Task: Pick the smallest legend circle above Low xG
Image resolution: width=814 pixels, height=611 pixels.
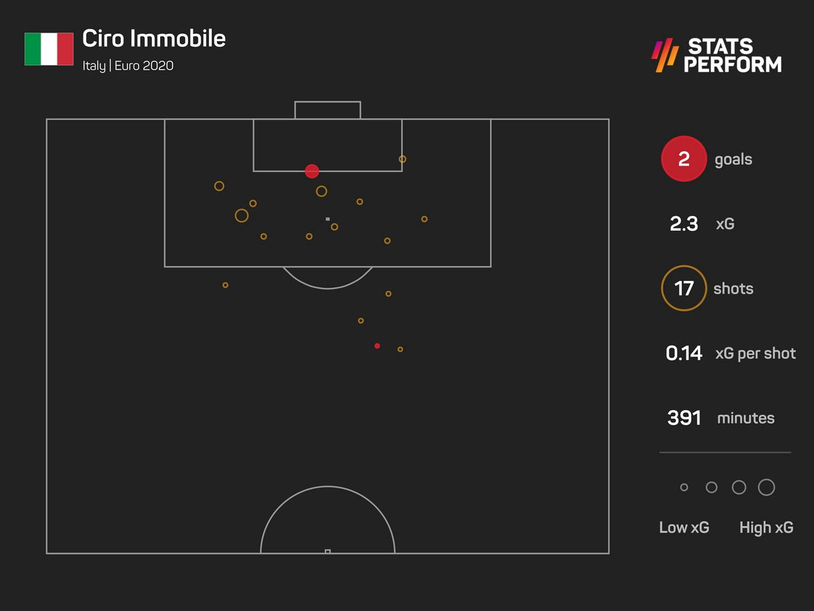Action: click(684, 487)
